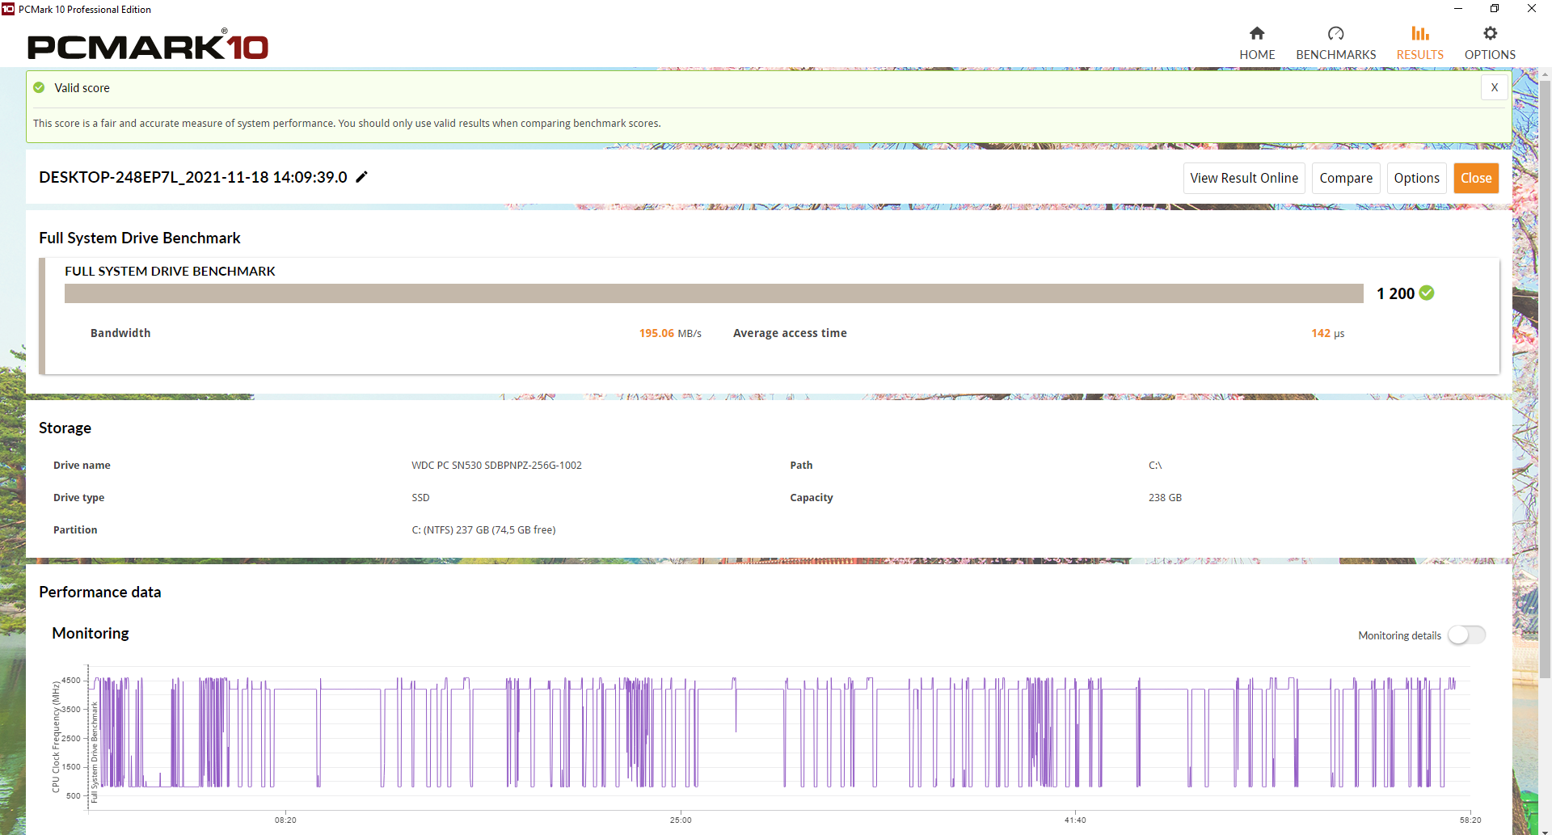Open the Benchmarks gauge icon
Viewport: 1552px width, 835px height.
(x=1335, y=33)
